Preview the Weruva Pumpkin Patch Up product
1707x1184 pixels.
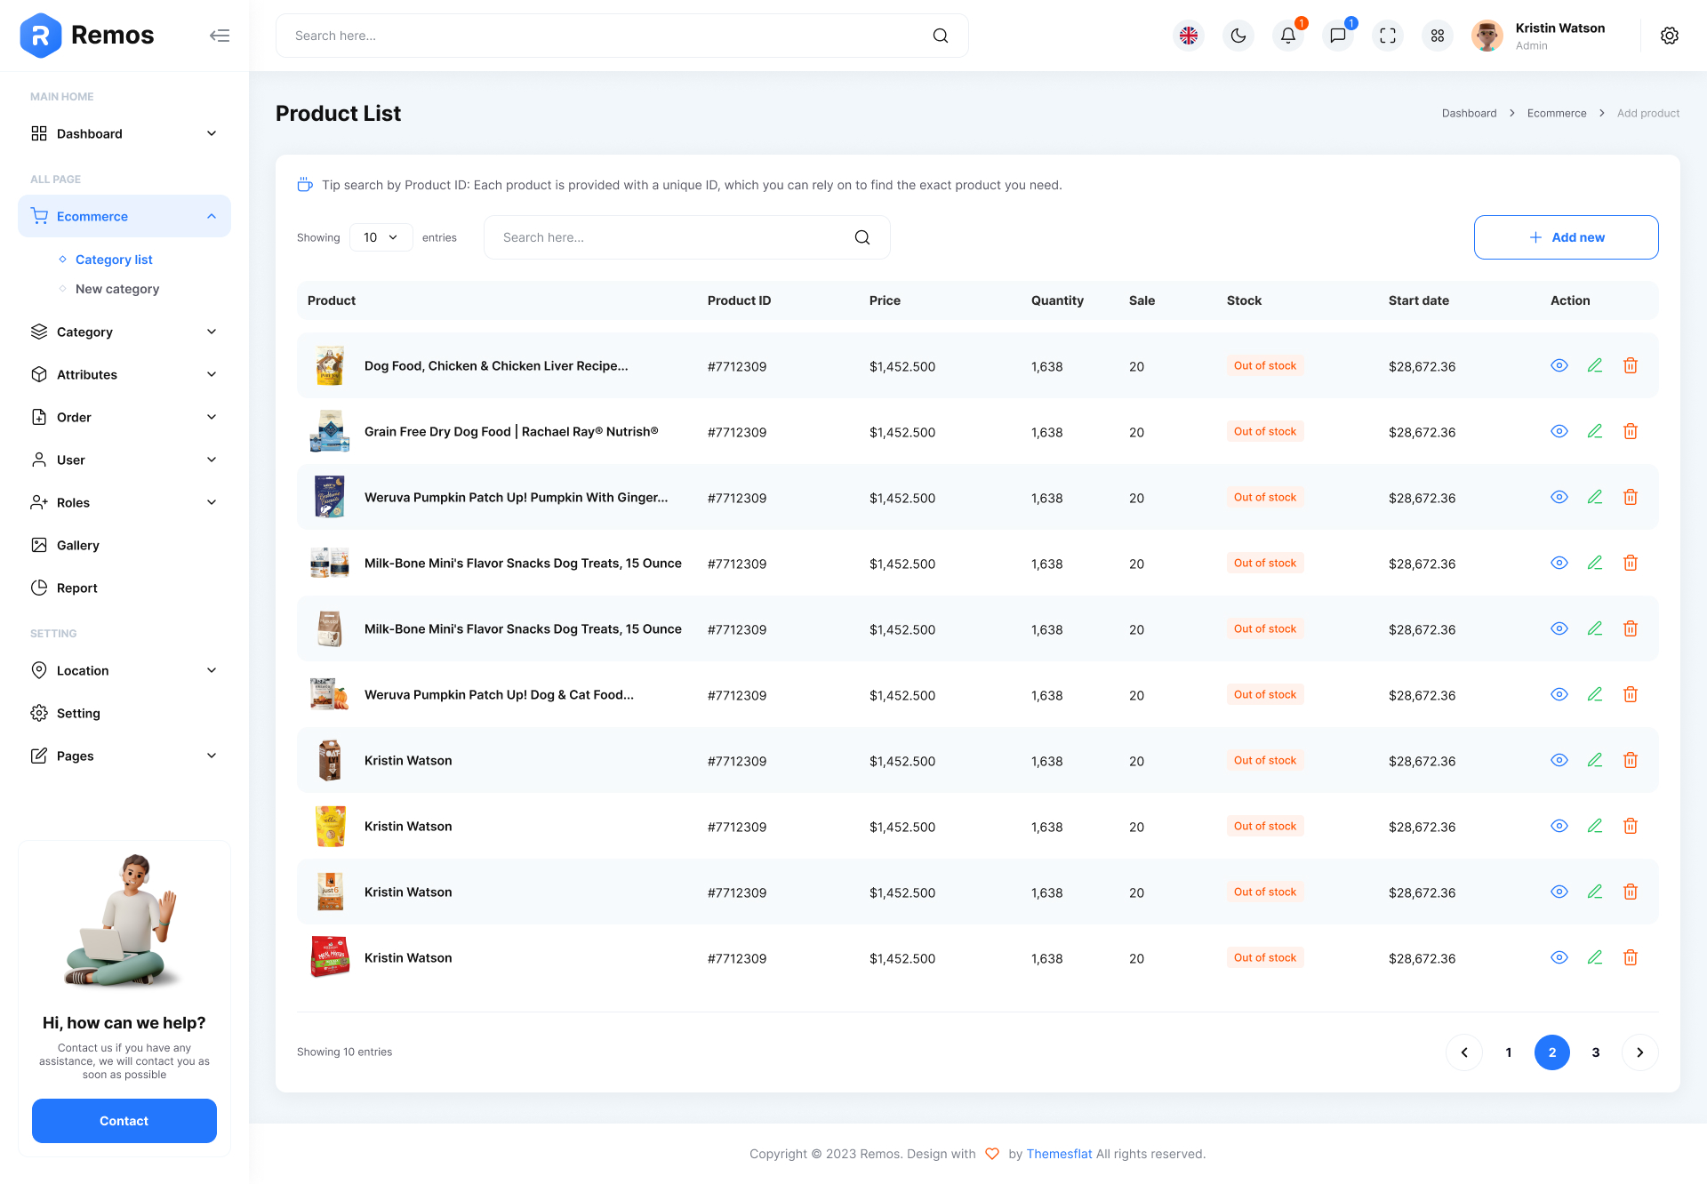1559,497
